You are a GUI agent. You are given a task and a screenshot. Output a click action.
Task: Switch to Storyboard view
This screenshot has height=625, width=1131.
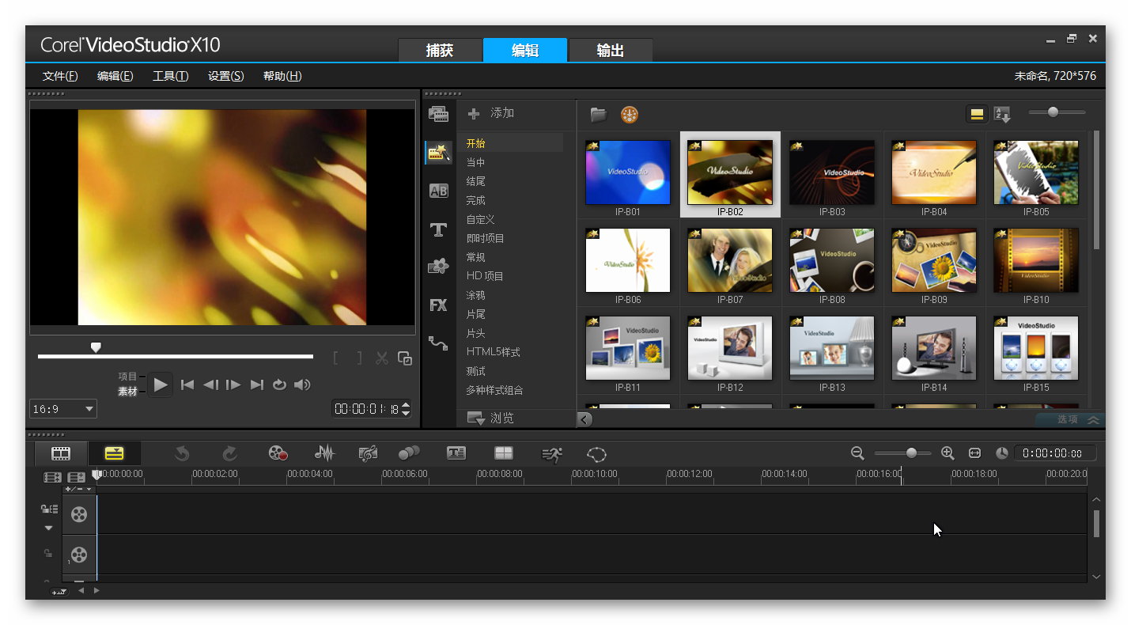coord(61,453)
